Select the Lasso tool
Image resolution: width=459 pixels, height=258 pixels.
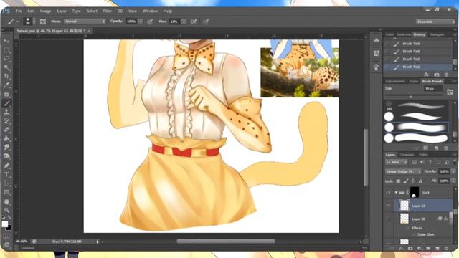point(6,59)
